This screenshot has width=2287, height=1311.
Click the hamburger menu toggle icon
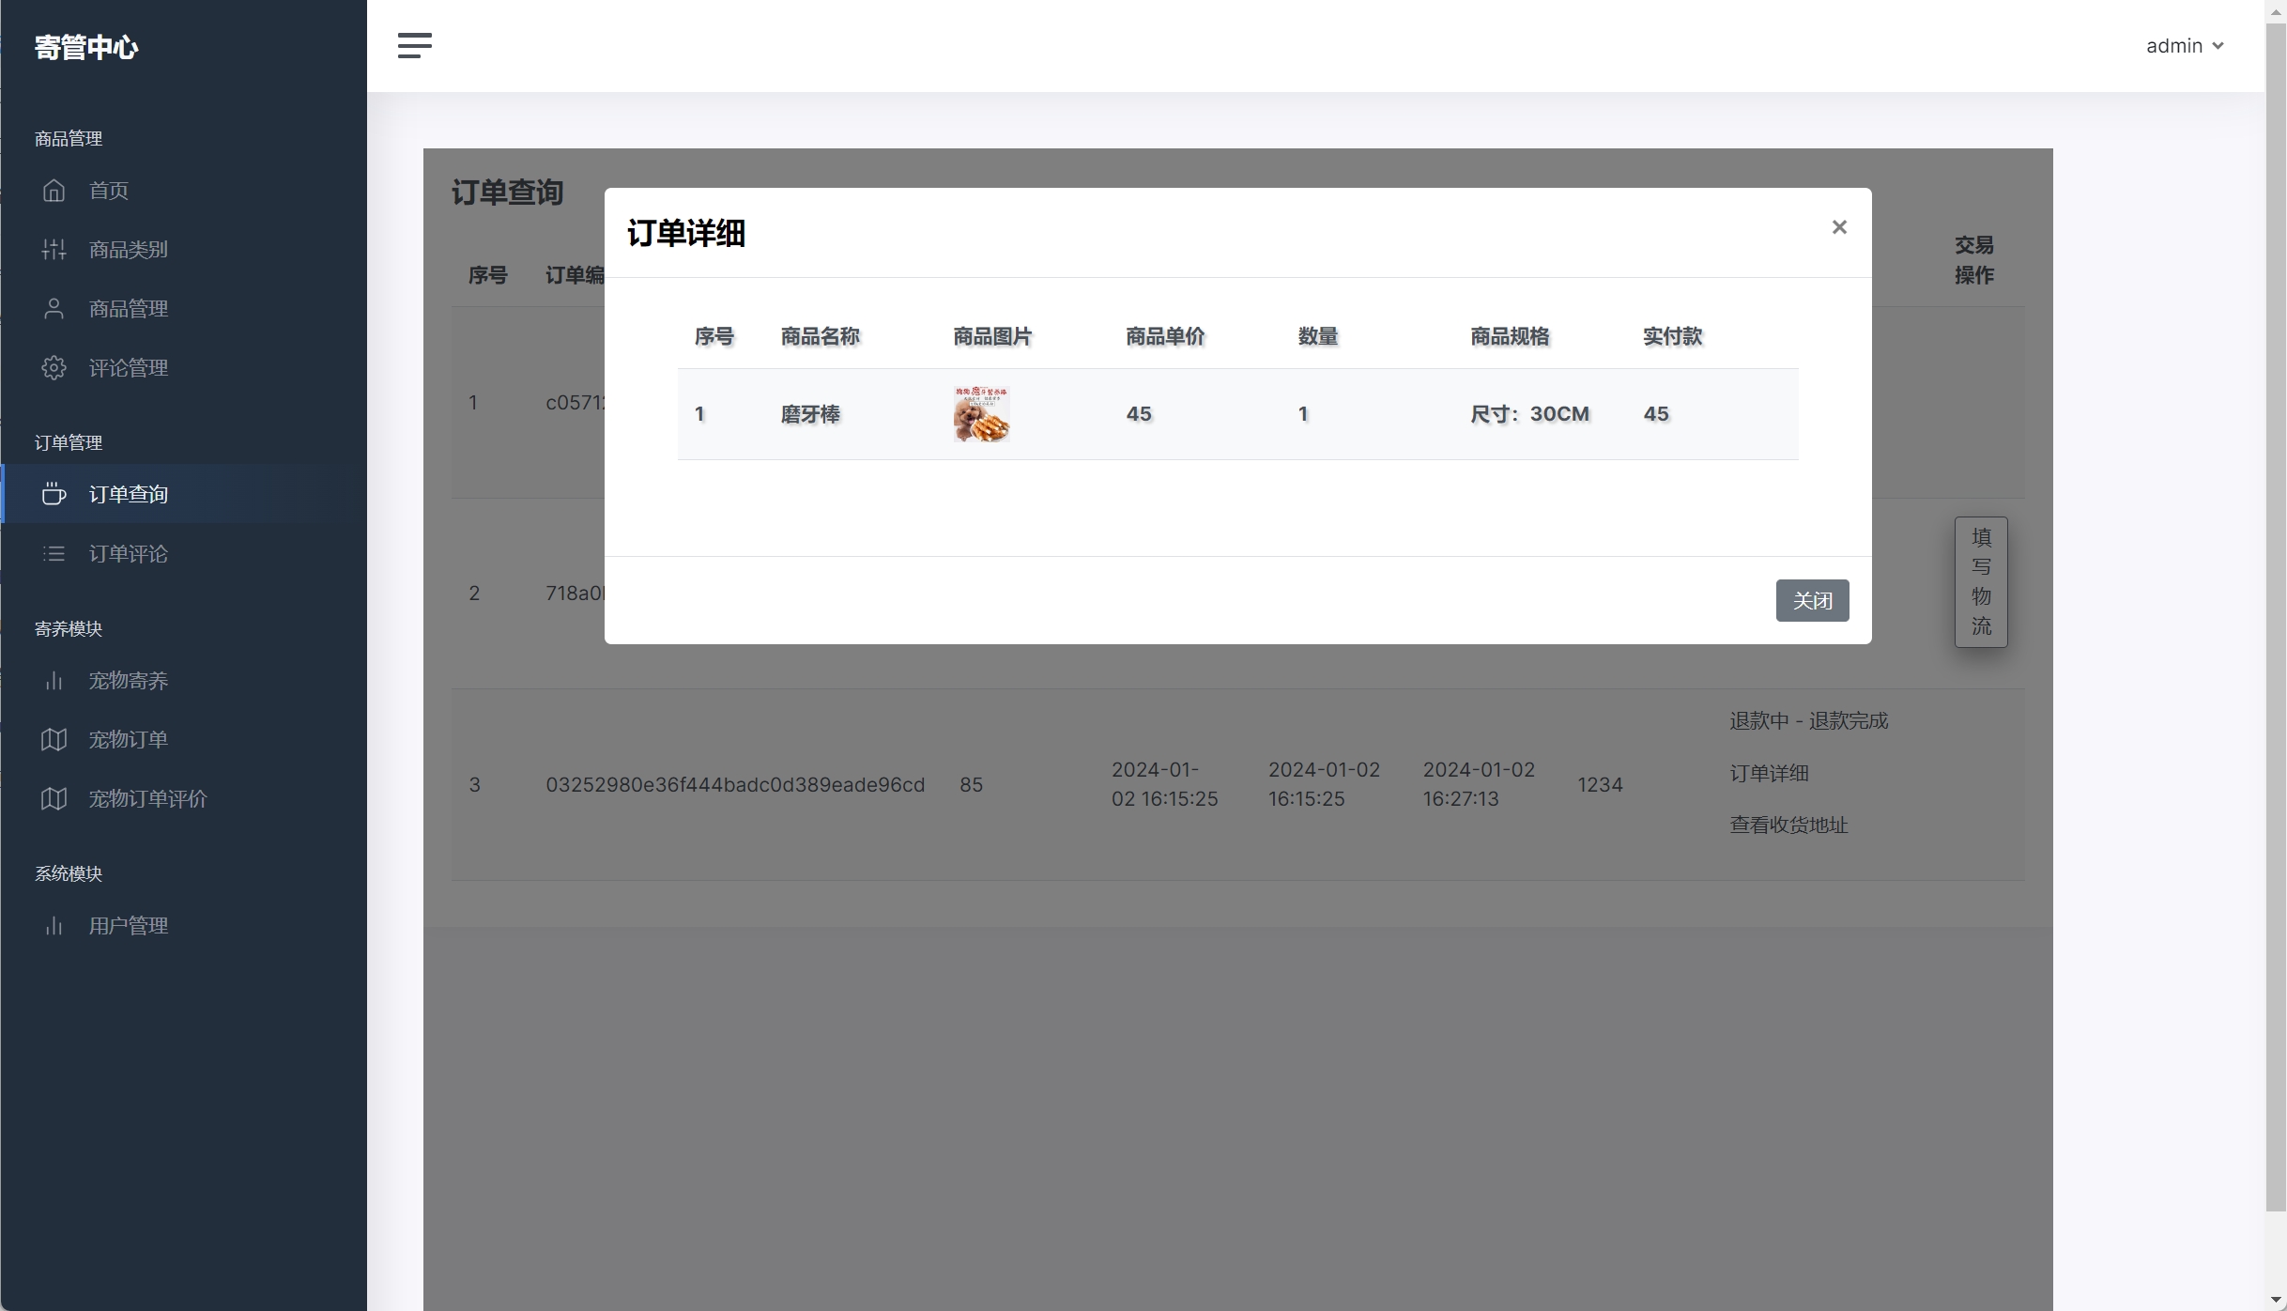point(414,45)
